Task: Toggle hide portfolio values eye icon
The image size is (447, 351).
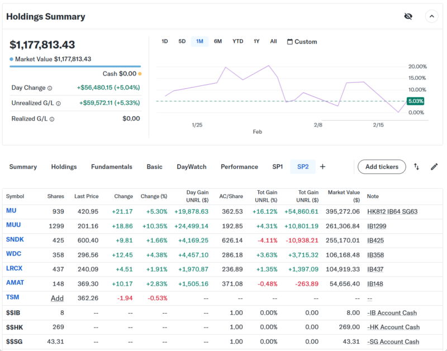Action: pos(408,16)
